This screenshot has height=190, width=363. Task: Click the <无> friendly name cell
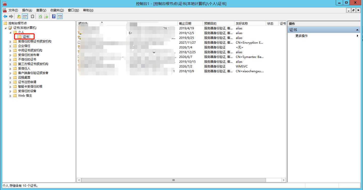tap(239, 47)
